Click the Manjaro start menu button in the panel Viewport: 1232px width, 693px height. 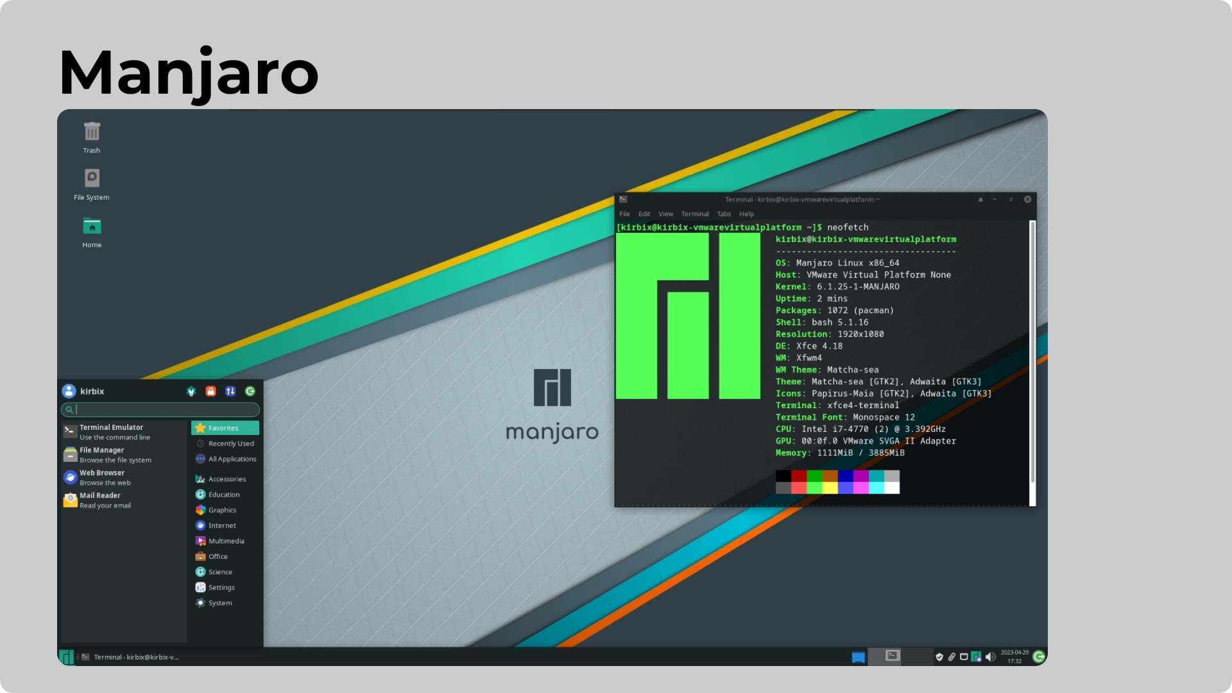[66, 657]
